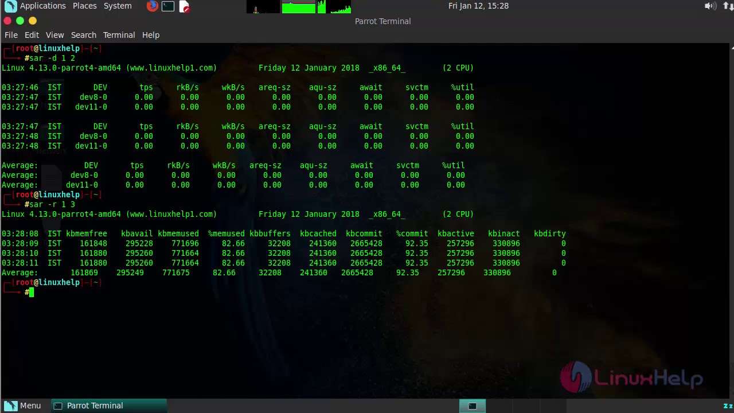Click the solid green memory graph applet
734x413 pixels.
(299, 6)
